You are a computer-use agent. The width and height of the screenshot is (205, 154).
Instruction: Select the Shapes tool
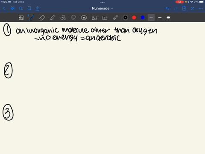click(x=63, y=18)
